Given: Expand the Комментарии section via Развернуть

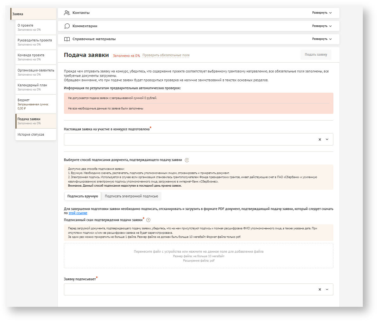Looking at the screenshot, I should click(322, 26).
